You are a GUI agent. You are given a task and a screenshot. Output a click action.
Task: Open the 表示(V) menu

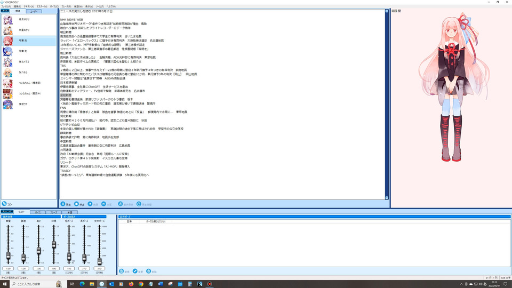[x=89, y=6]
